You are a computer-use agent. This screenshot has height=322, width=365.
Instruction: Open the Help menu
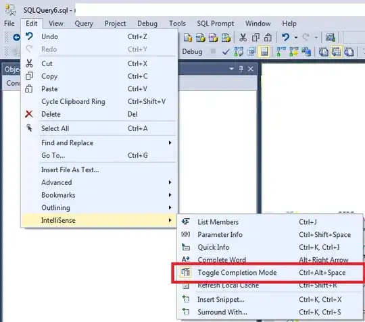coord(289,24)
